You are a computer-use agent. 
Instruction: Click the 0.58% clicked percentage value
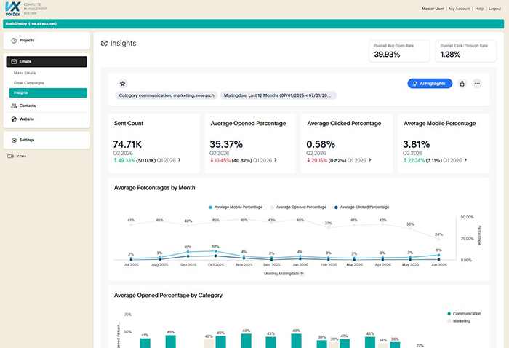[x=321, y=144]
